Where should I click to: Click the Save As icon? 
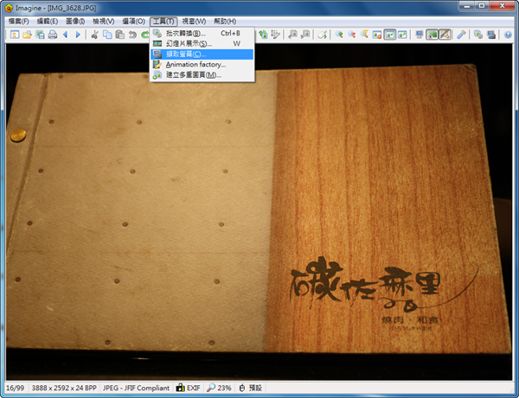pyautogui.click(x=40, y=35)
